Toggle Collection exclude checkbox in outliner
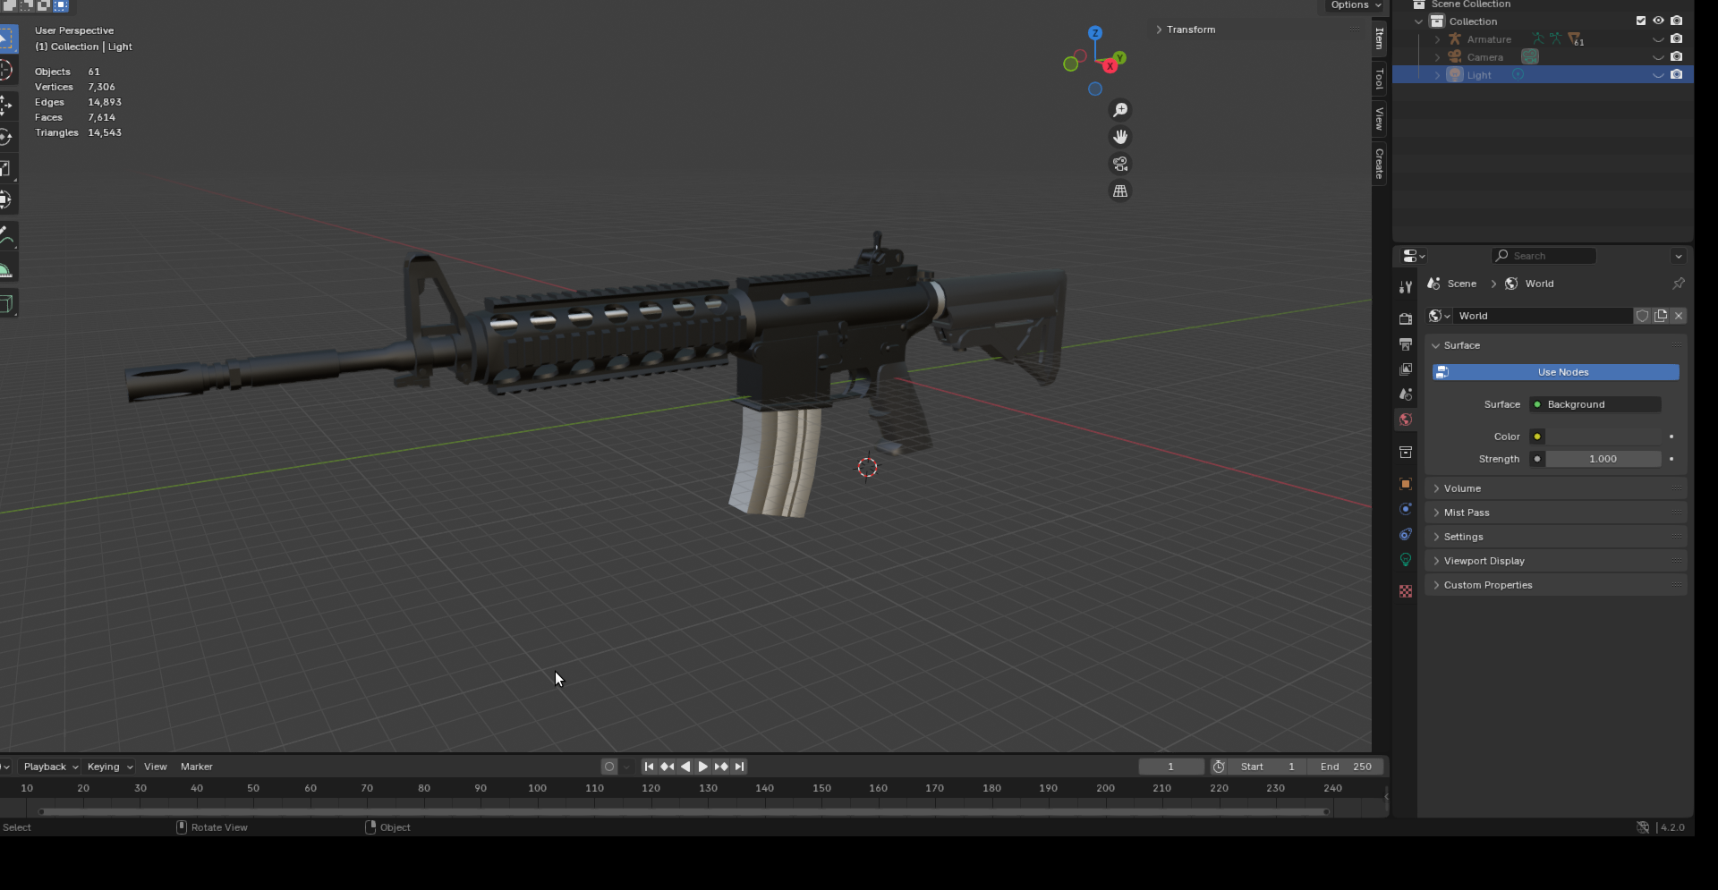This screenshot has height=890, width=1718. (1640, 21)
